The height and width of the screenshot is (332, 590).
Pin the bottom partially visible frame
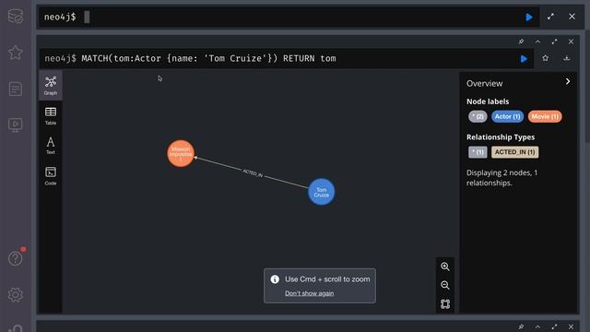521,327
